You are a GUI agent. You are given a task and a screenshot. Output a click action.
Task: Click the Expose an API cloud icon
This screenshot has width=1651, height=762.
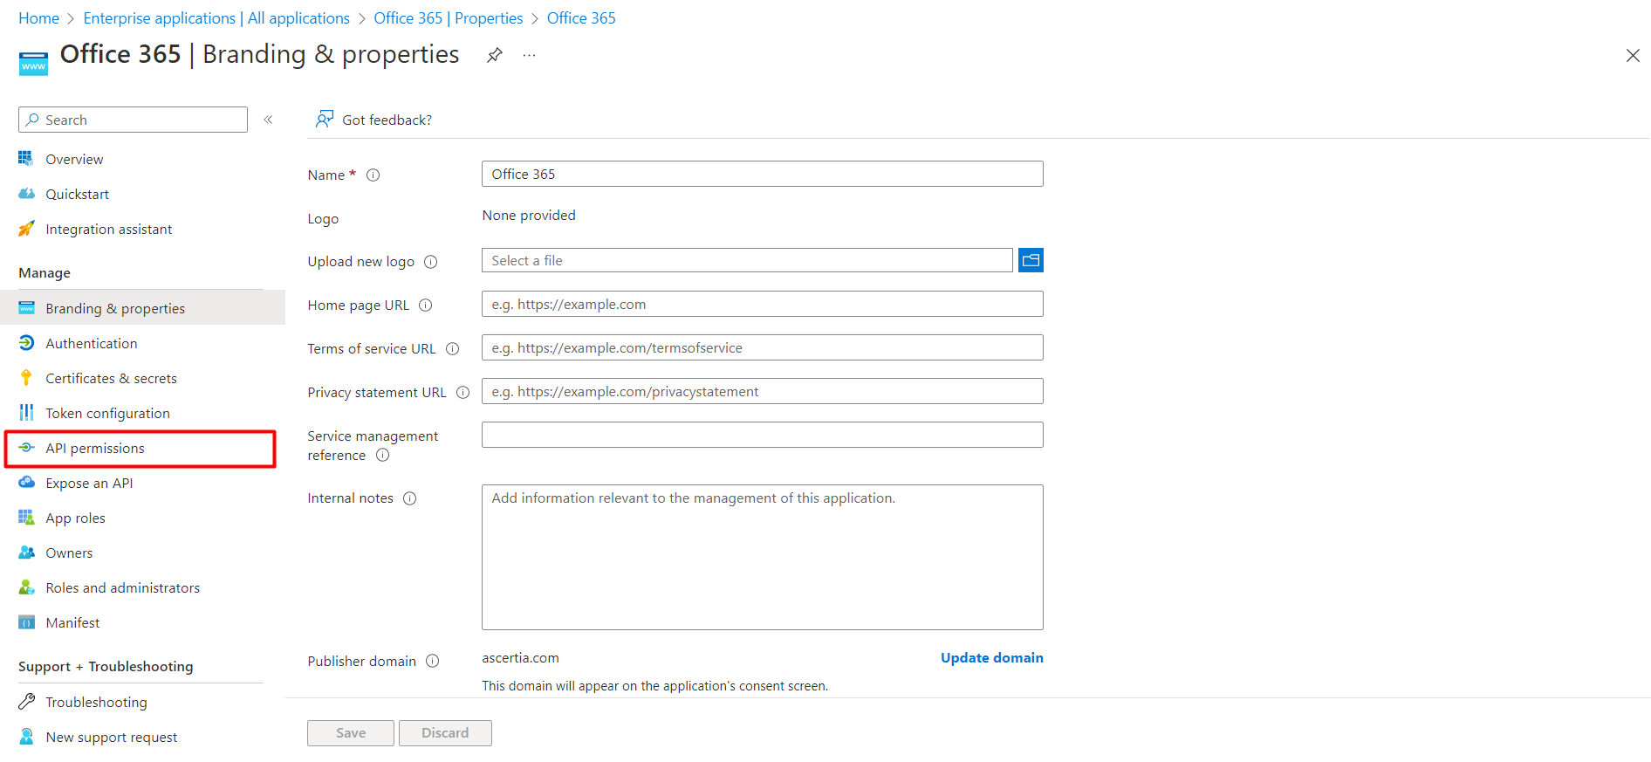pyautogui.click(x=26, y=483)
